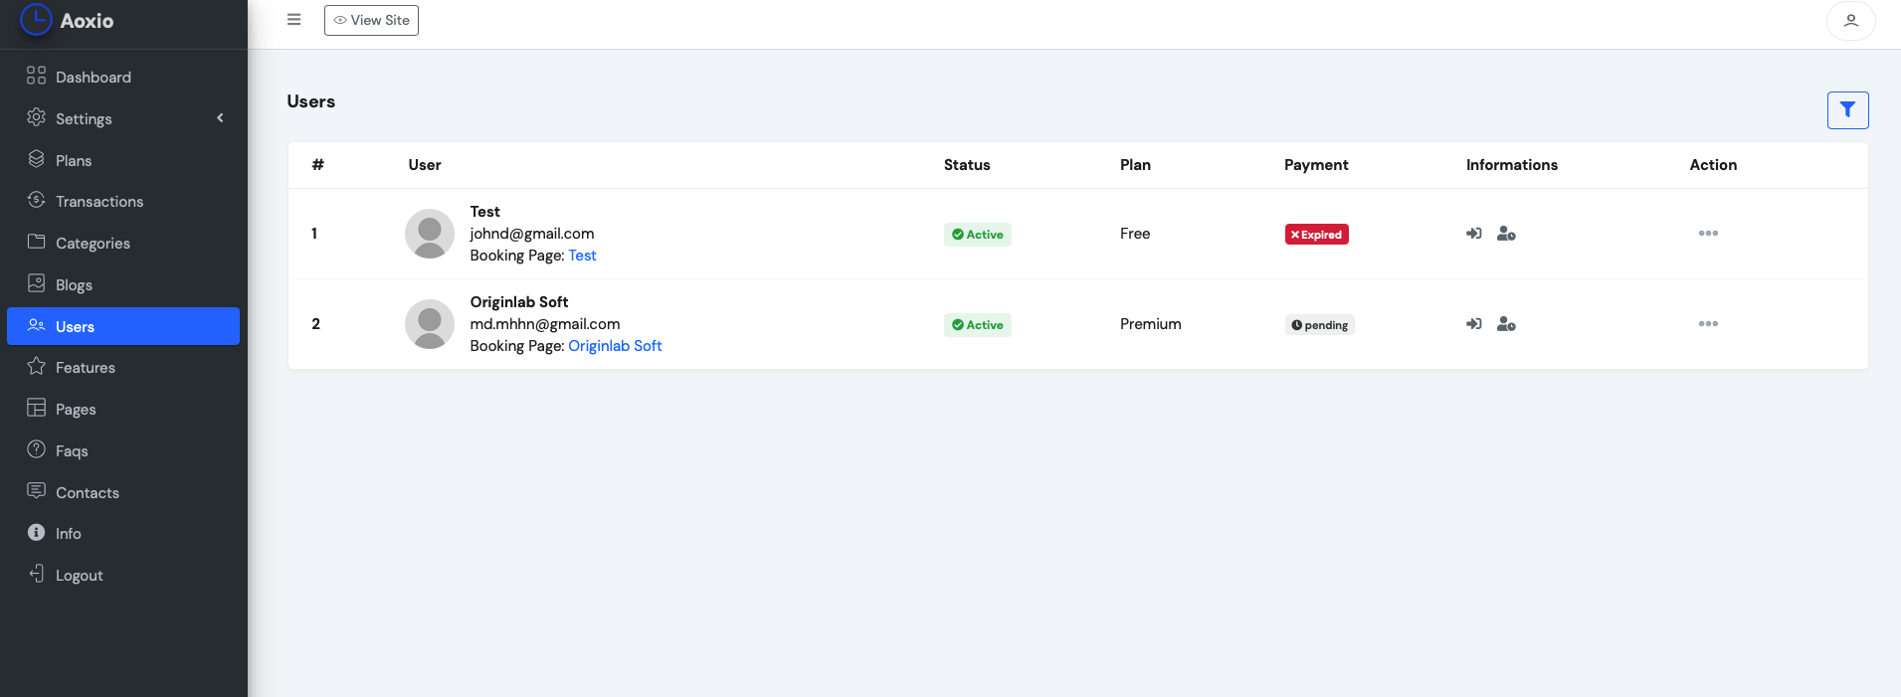Image resolution: width=1901 pixels, height=697 pixels.
Task: Click avatar thumbnail of Test user
Action: point(430,234)
